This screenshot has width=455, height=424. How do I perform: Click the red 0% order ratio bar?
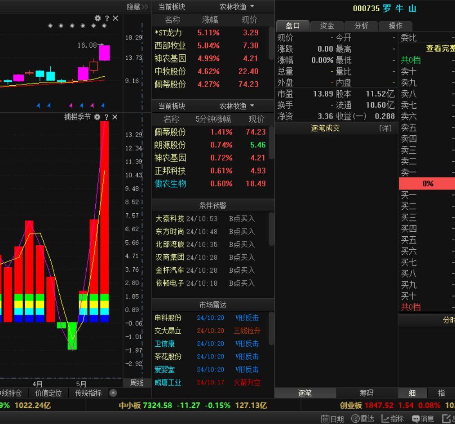[x=427, y=184]
